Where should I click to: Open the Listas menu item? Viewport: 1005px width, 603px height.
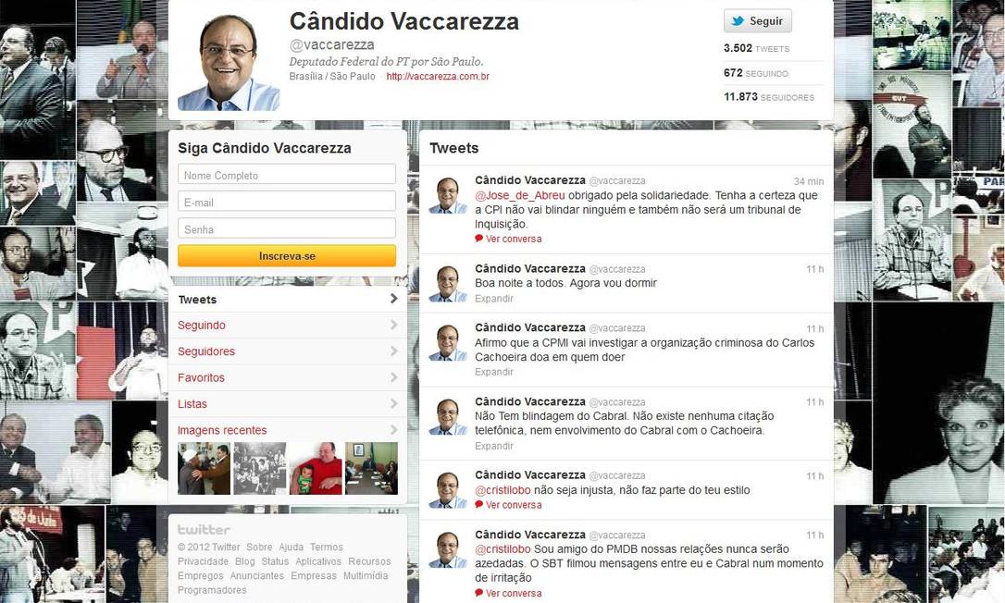287,404
